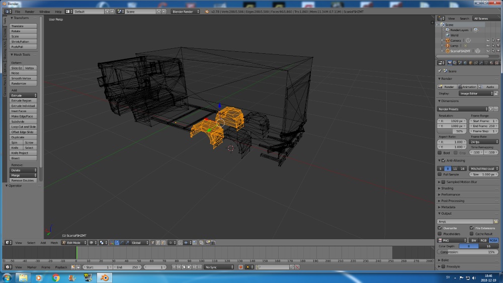The width and height of the screenshot is (503, 283).
Task: Toggle the File Extensions checkbox
Action: (x=472, y=228)
